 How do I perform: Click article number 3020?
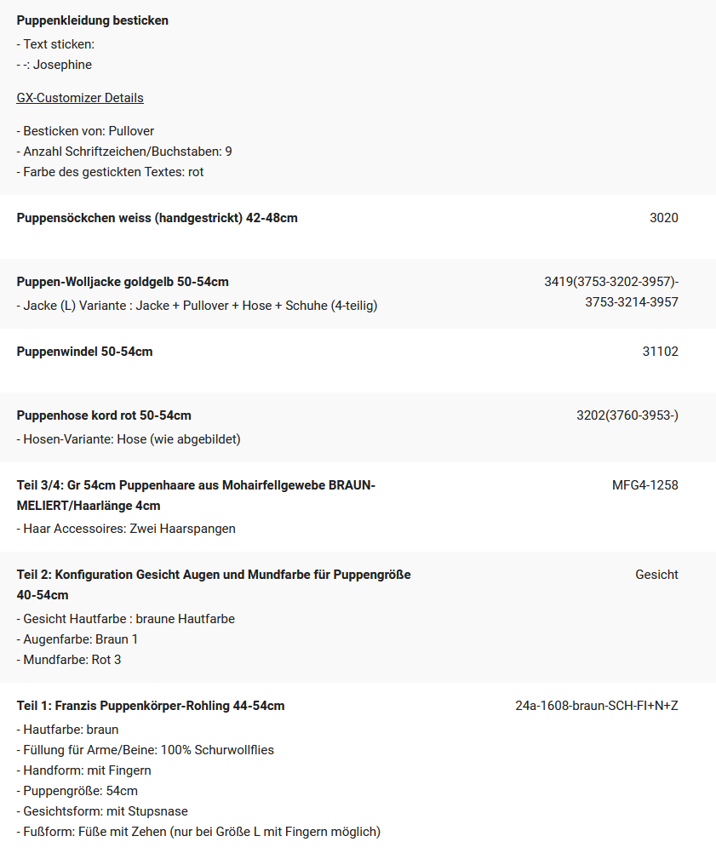[x=664, y=217]
